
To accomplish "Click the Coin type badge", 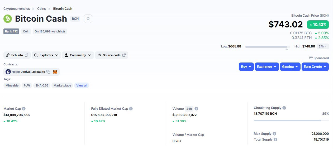I will pos(26,31).
